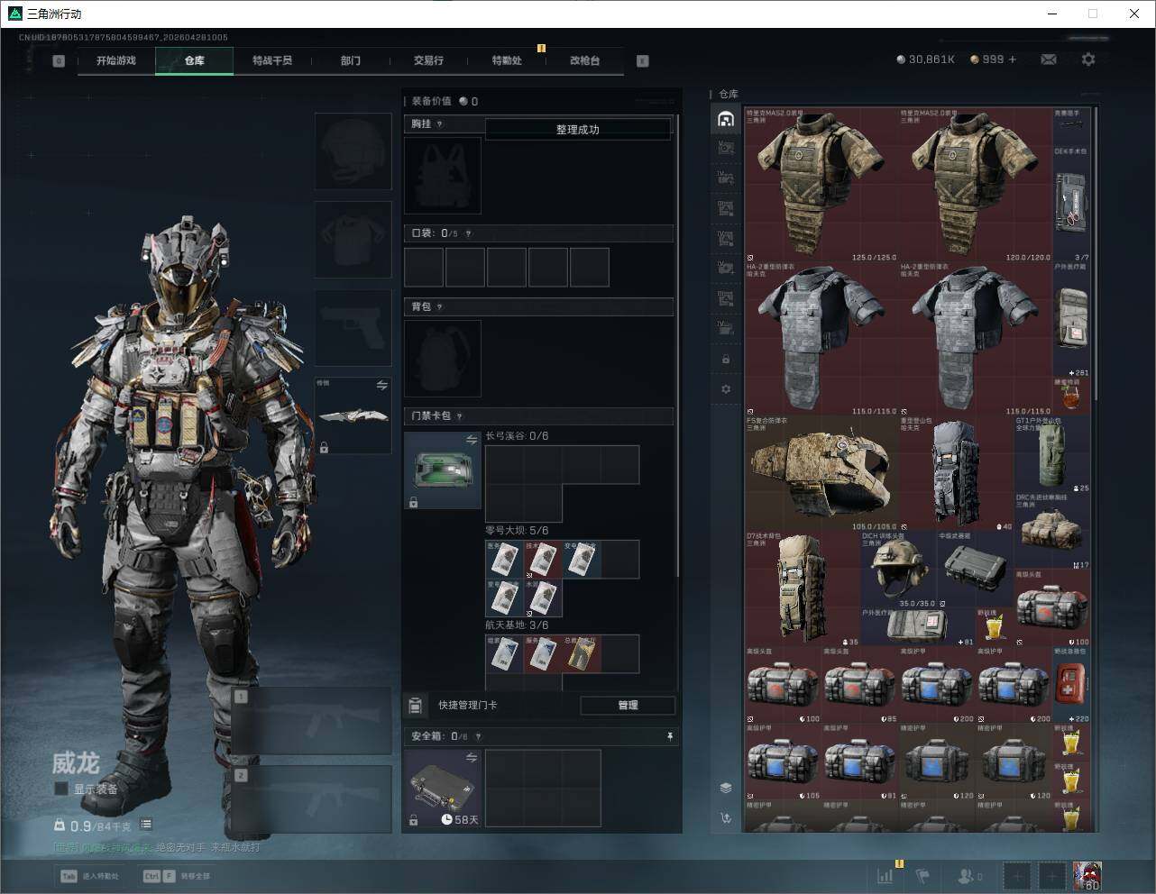Select the 仓库 tab
1156x894 pixels.
pos(195,60)
